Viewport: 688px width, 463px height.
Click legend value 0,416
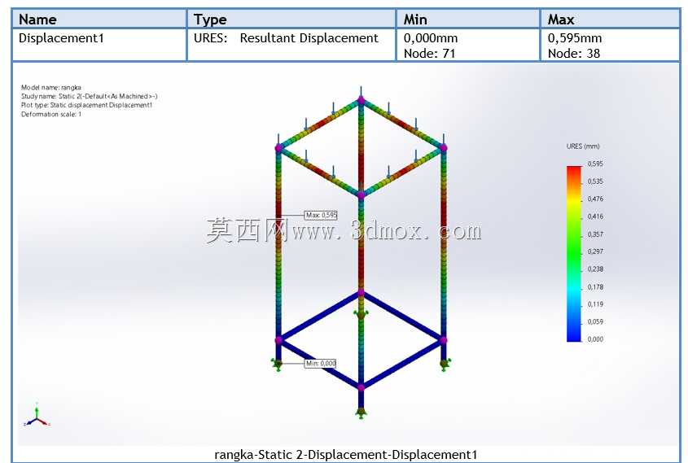[595, 216]
